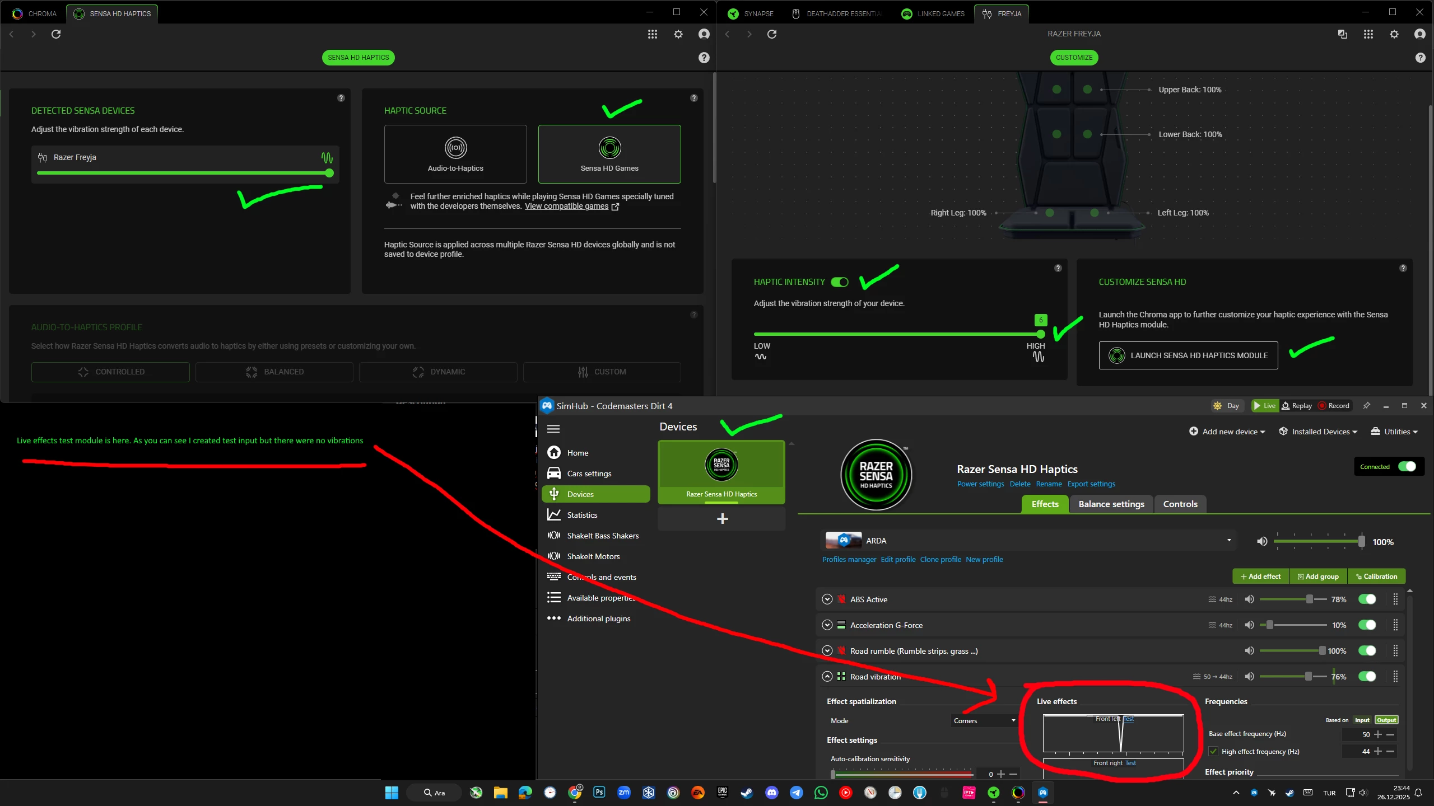Screen dimensions: 1434x806
Task: Switch to the Deathadder Essential tab
Action: (837, 13)
